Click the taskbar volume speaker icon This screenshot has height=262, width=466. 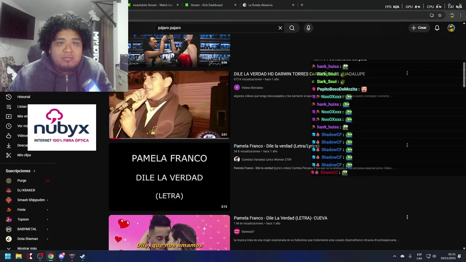pos(434,257)
